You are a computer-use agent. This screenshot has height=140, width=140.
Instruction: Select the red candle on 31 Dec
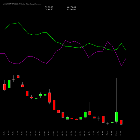pos(54,105)
